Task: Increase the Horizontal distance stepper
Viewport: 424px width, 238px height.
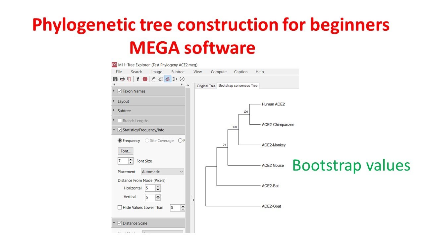Action: [158, 186]
